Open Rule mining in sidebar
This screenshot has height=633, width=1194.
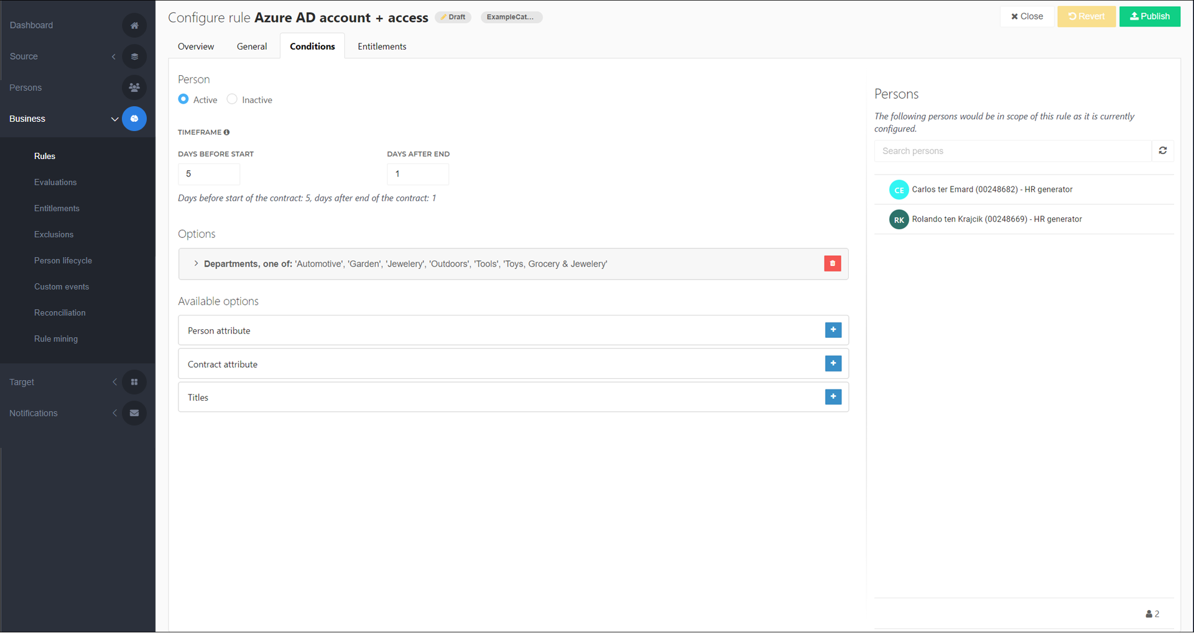point(56,339)
